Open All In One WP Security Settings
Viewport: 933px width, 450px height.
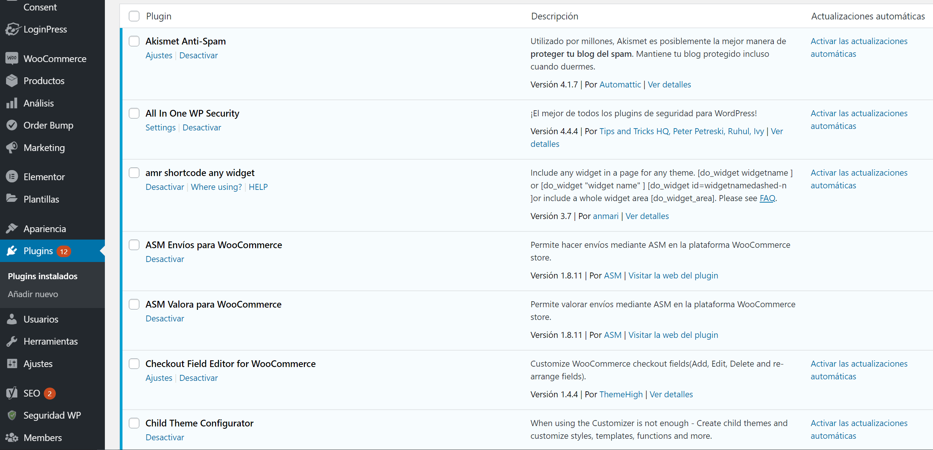click(160, 127)
